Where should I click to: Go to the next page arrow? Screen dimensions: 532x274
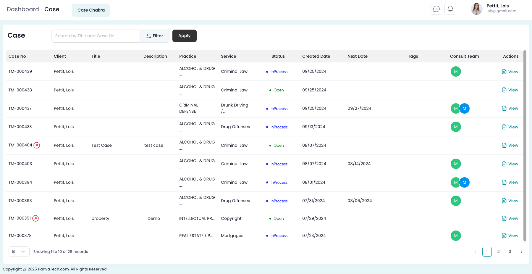click(521, 252)
